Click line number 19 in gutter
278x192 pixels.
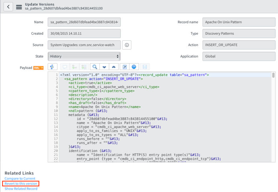[x=56, y=147]
